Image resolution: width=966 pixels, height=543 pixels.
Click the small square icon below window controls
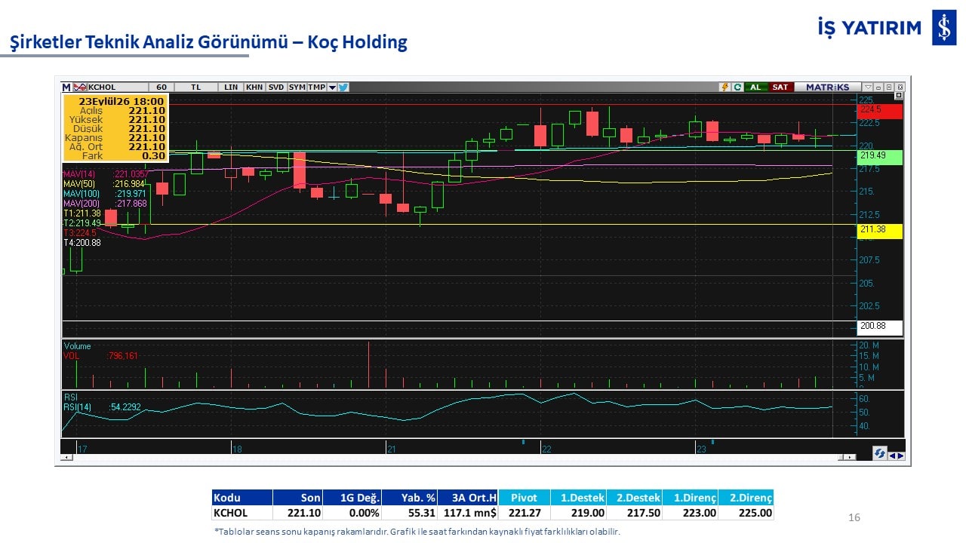(899, 95)
